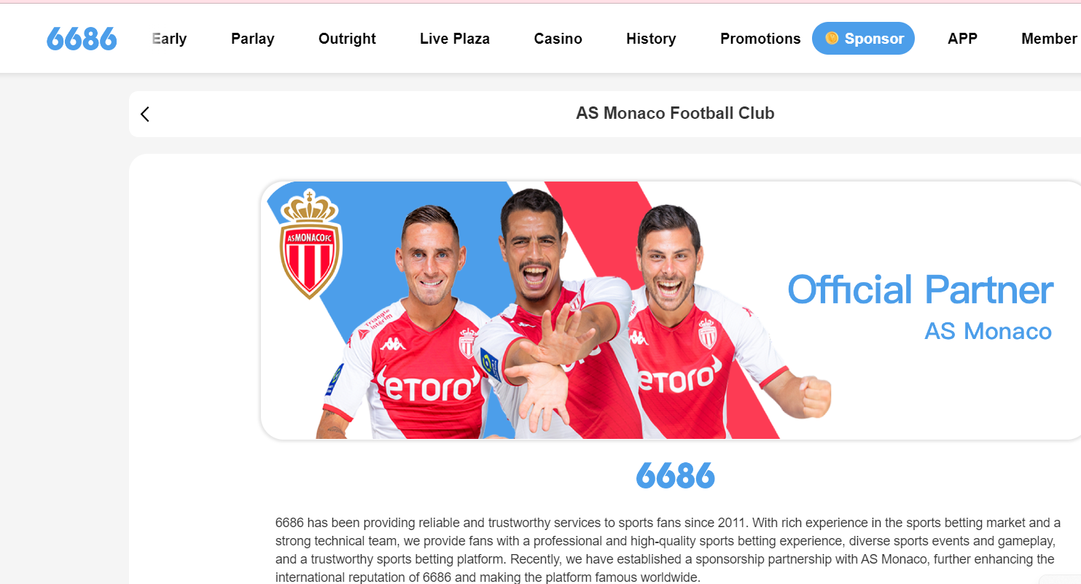The width and height of the screenshot is (1081, 584).
Task: Click the Official Partner banner text
Action: (920, 289)
